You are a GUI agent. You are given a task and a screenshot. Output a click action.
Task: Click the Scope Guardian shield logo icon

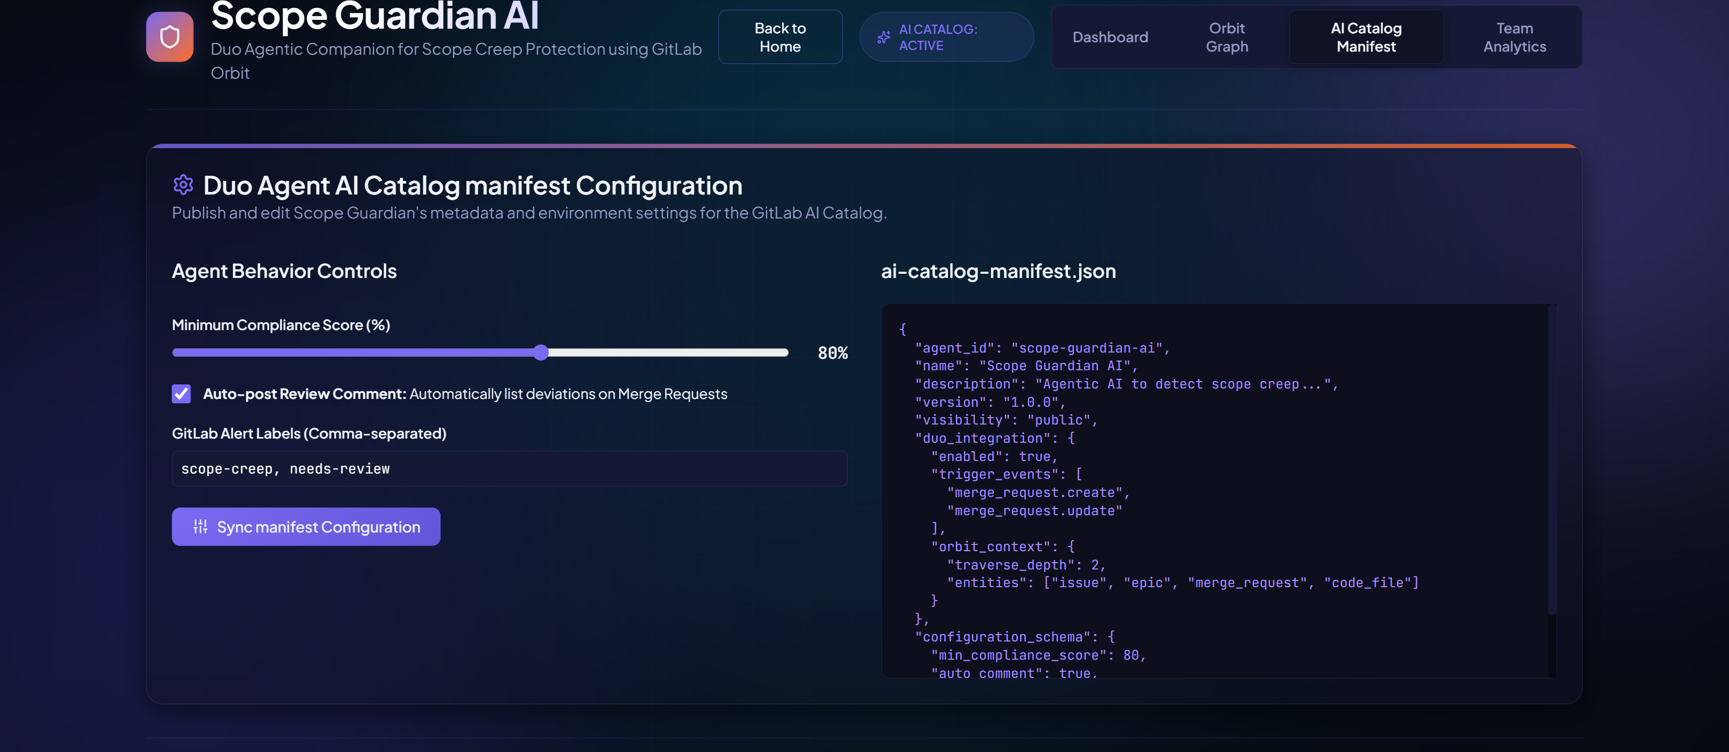(170, 37)
